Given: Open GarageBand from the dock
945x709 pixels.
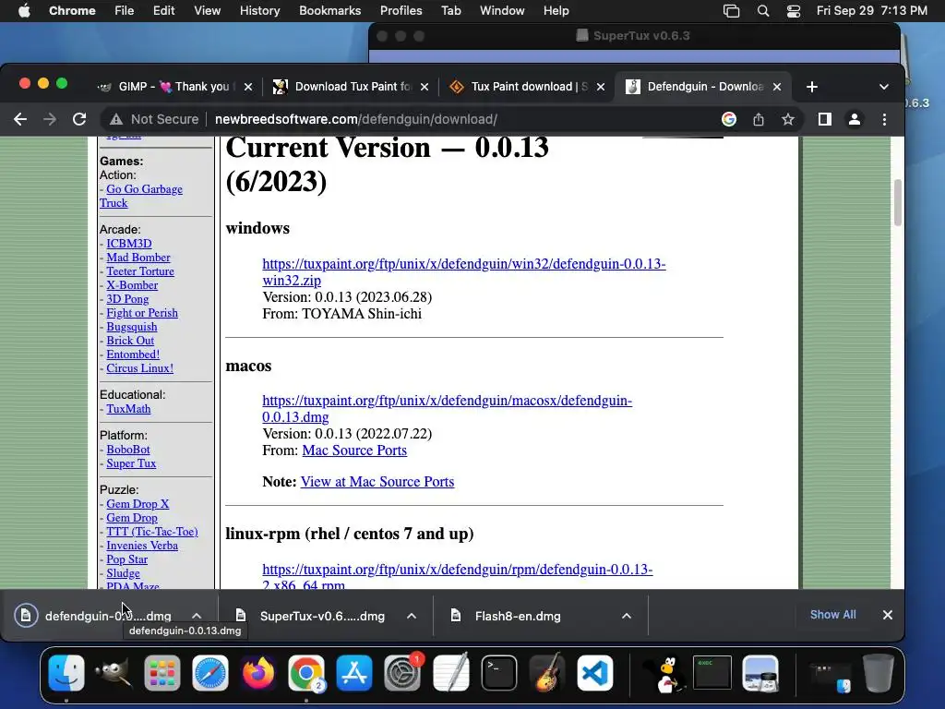Looking at the screenshot, I should pos(546,673).
